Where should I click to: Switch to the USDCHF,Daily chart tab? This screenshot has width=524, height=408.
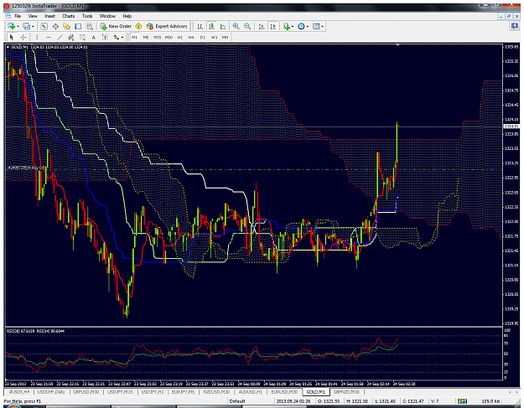tap(51, 392)
